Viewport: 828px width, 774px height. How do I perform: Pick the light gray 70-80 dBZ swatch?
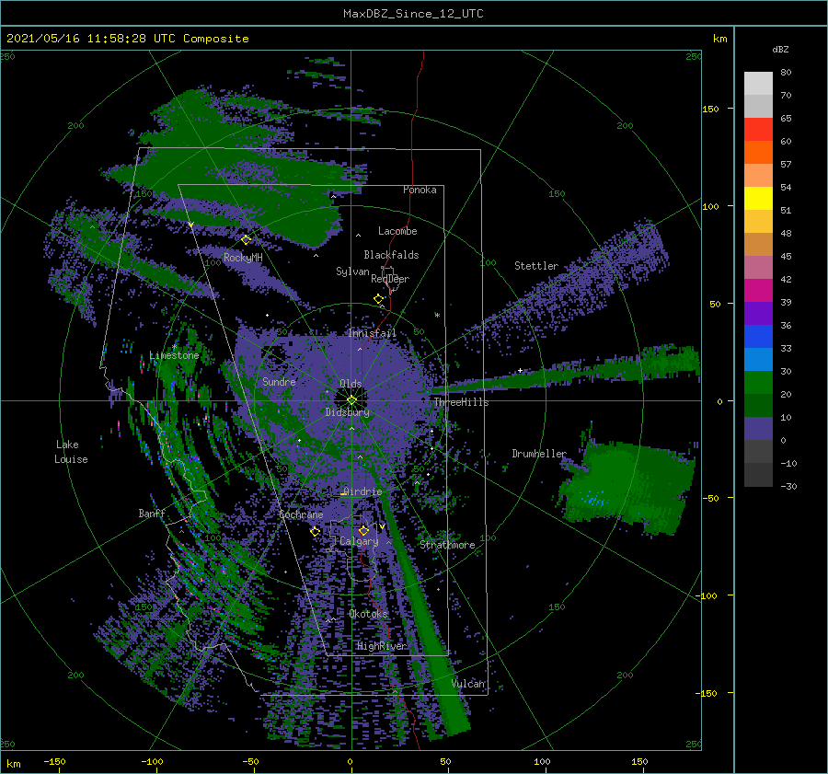point(758,83)
